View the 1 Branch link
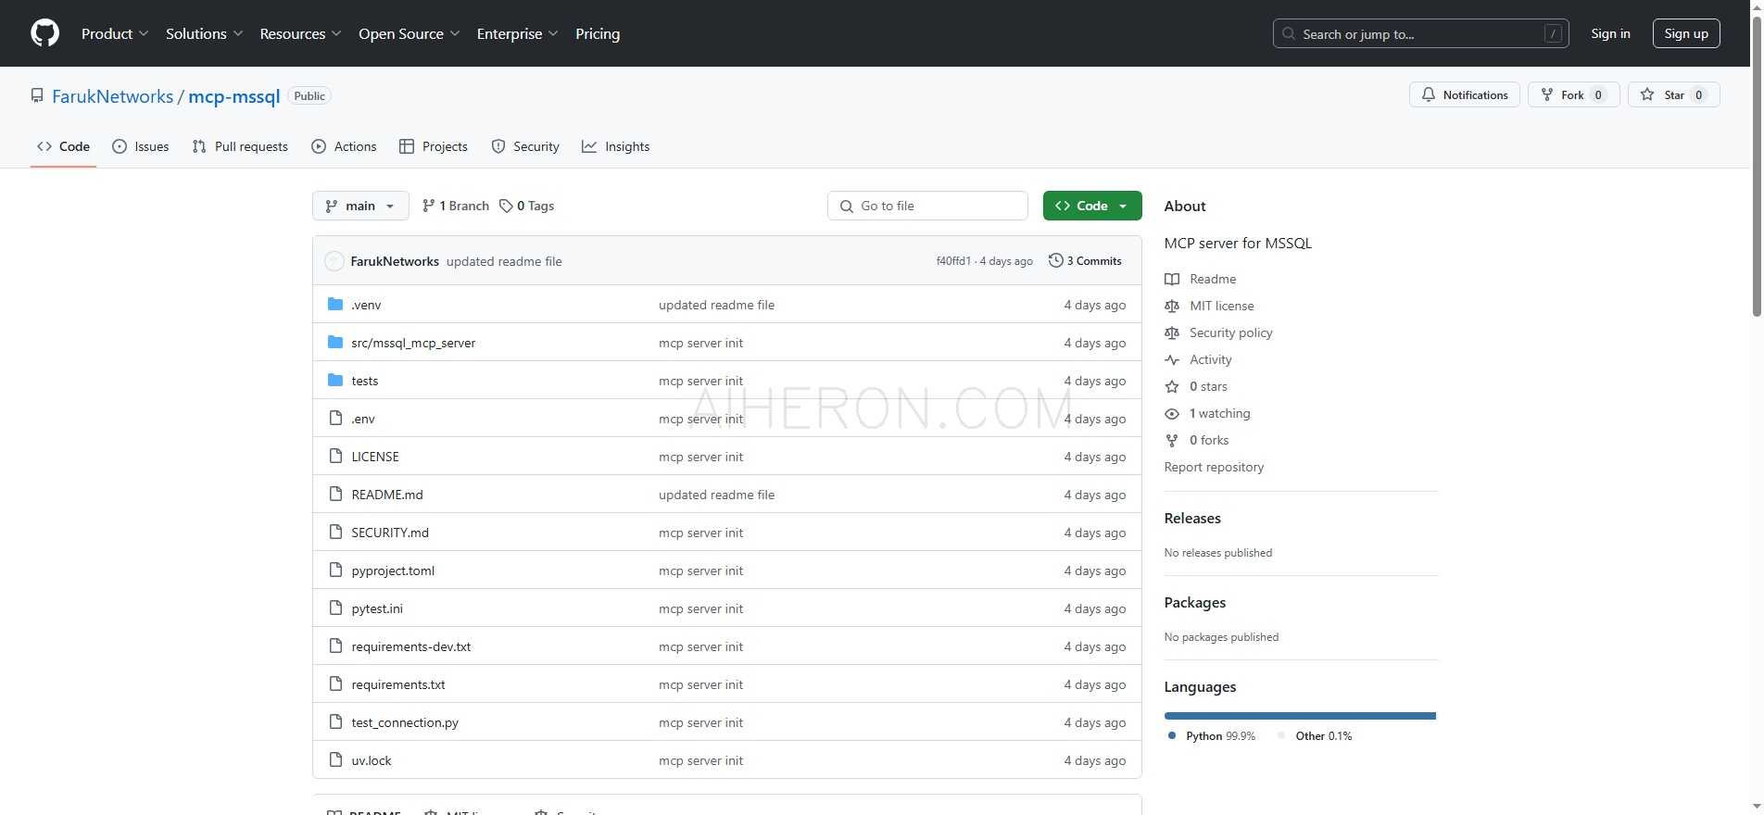Screen dimensions: 1764x815 [x=455, y=206]
